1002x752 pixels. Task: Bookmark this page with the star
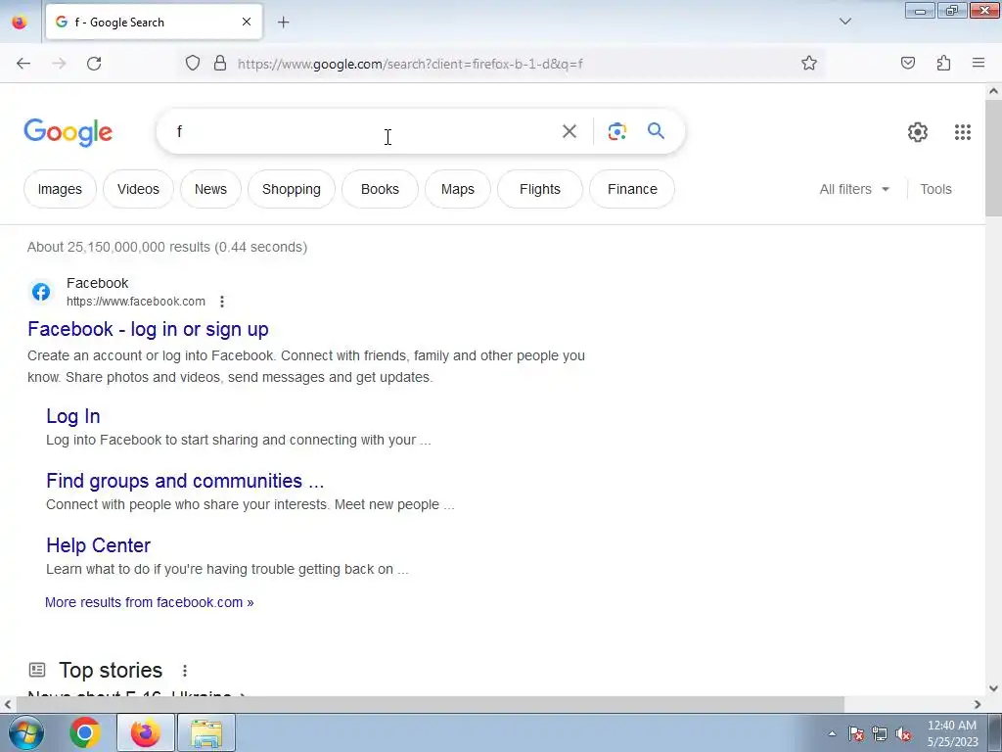pos(809,63)
